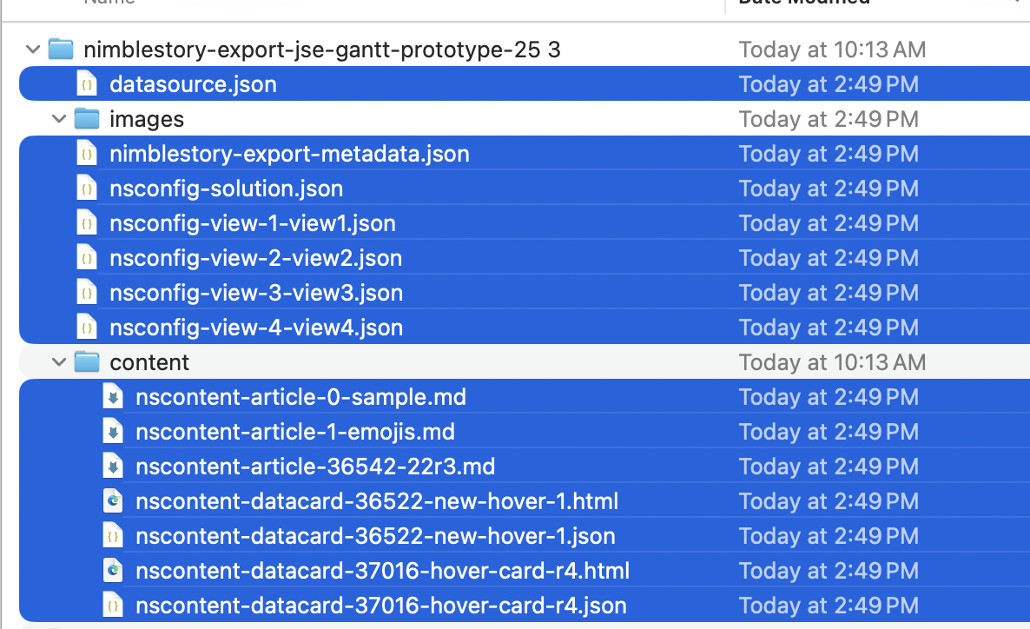Click the images folder icon
Viewport: 1030px width, 629px height.
click(86, 119)
